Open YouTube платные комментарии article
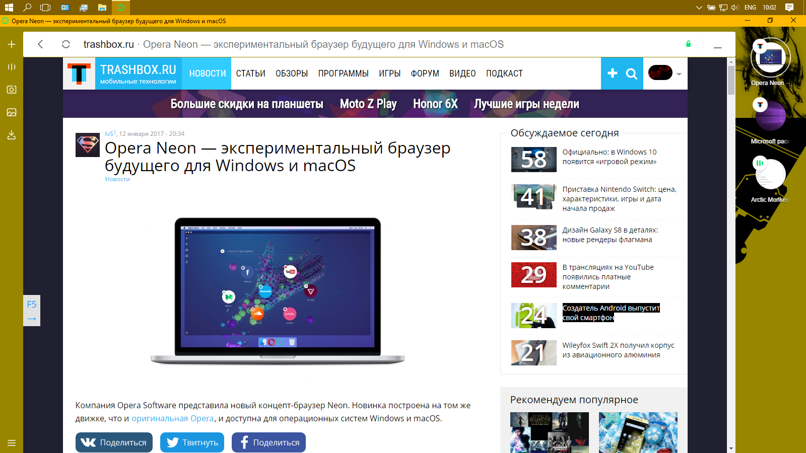Image resolution: width=806 pixels, height=453 pixels. coord(608,277)
